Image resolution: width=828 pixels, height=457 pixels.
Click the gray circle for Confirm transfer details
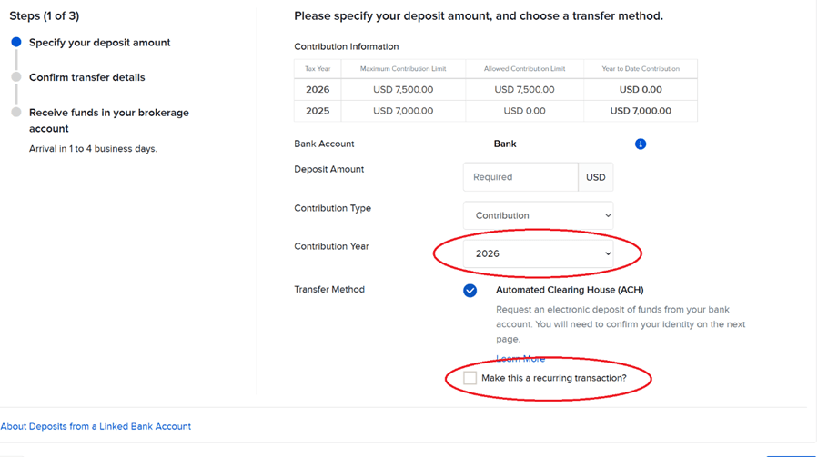(x=16, y=77)
